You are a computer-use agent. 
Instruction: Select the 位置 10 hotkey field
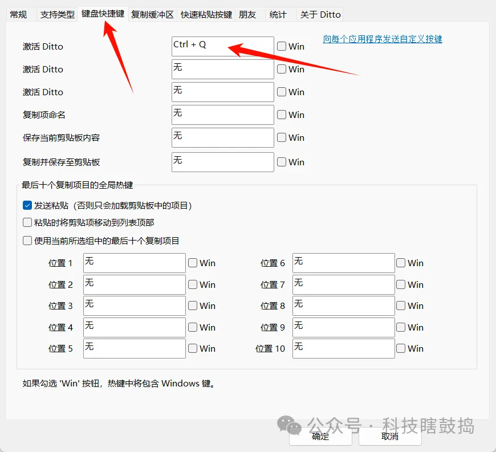[x=344, y=349]
